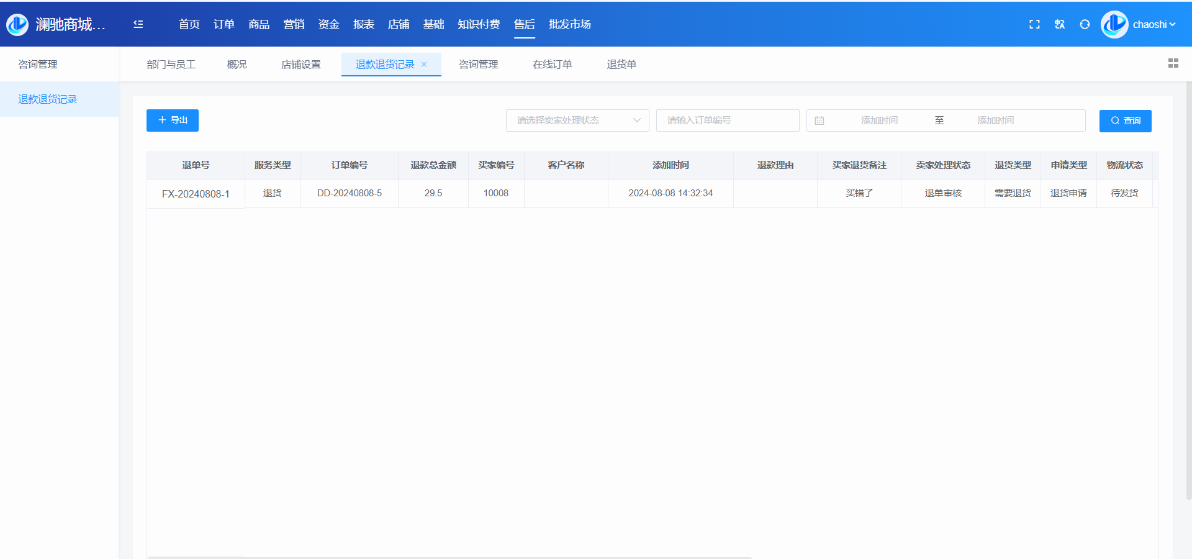Screen dimensions: 1192x559
Task: Switch to the 在线订单 tab
Action: coord(552,65)
